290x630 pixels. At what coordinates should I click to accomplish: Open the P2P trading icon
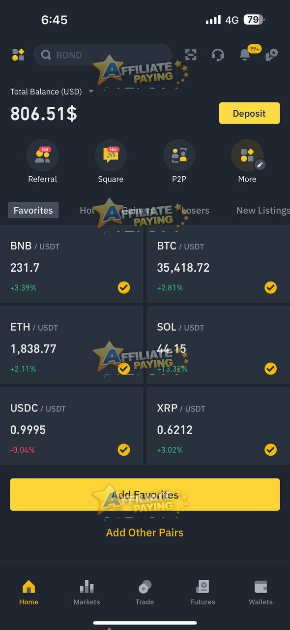(x=179, y=156)
